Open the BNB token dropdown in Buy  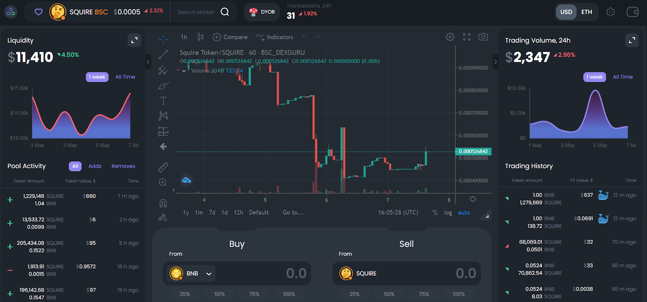(x=191, y=274)
